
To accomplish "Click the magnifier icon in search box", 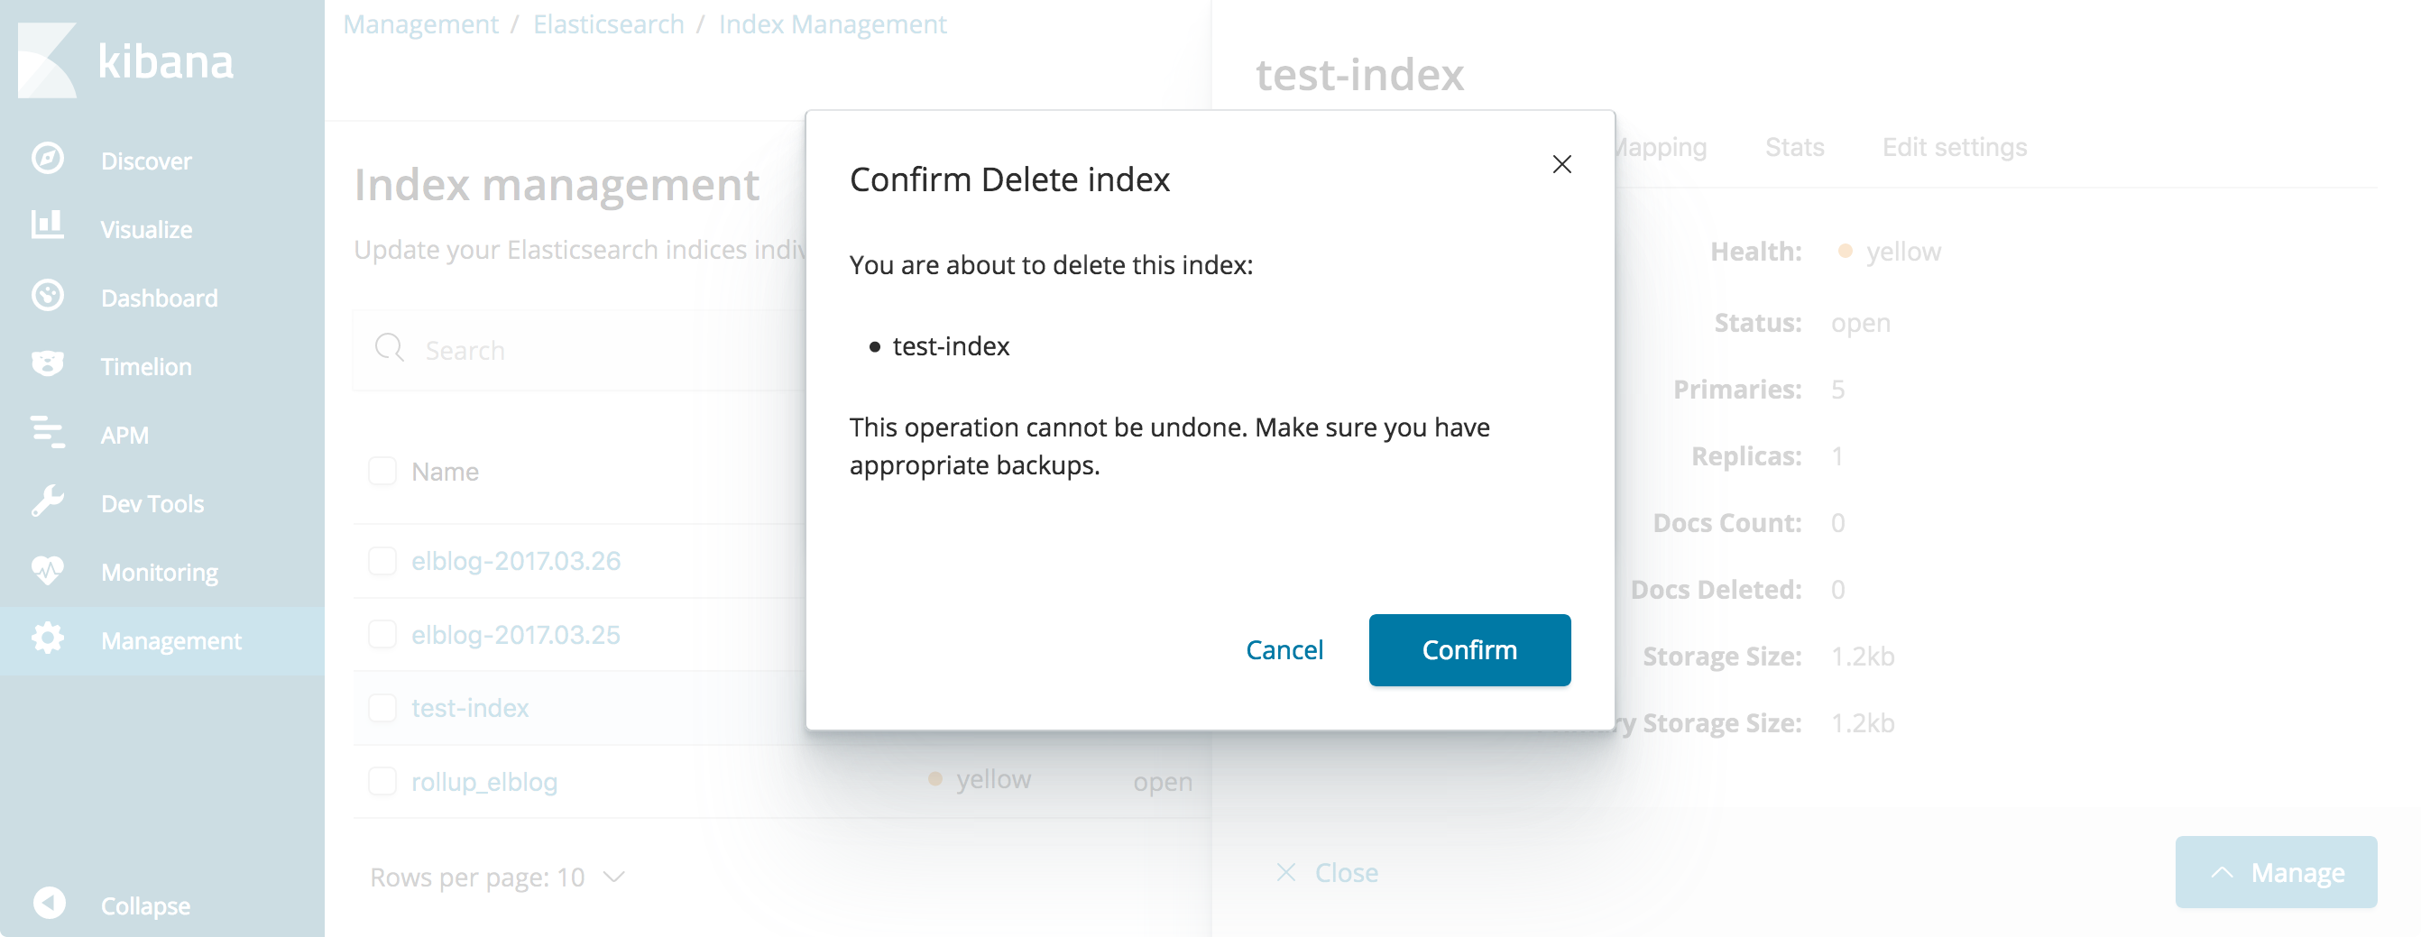I will pyautogui.click(x=389, y=349).
